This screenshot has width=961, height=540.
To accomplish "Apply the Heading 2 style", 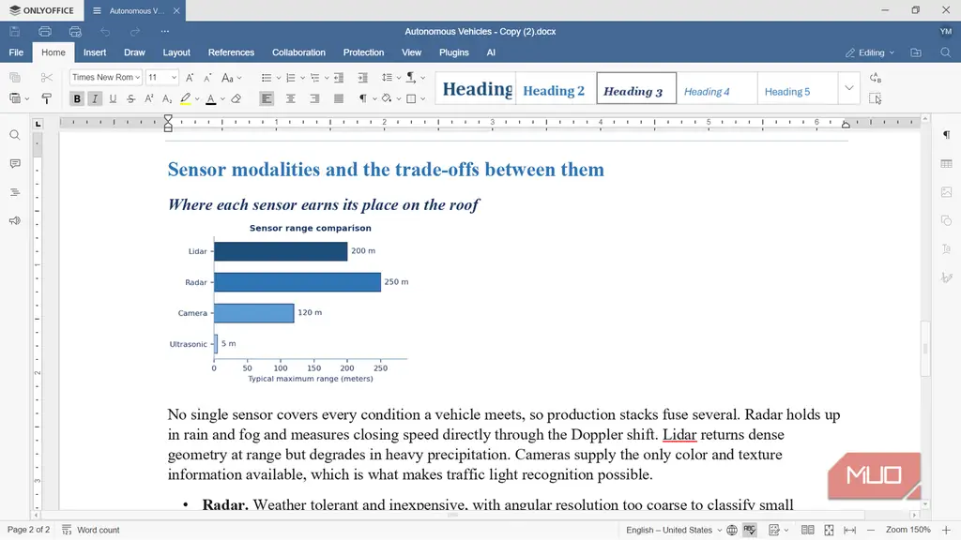I will click(554, 91).
